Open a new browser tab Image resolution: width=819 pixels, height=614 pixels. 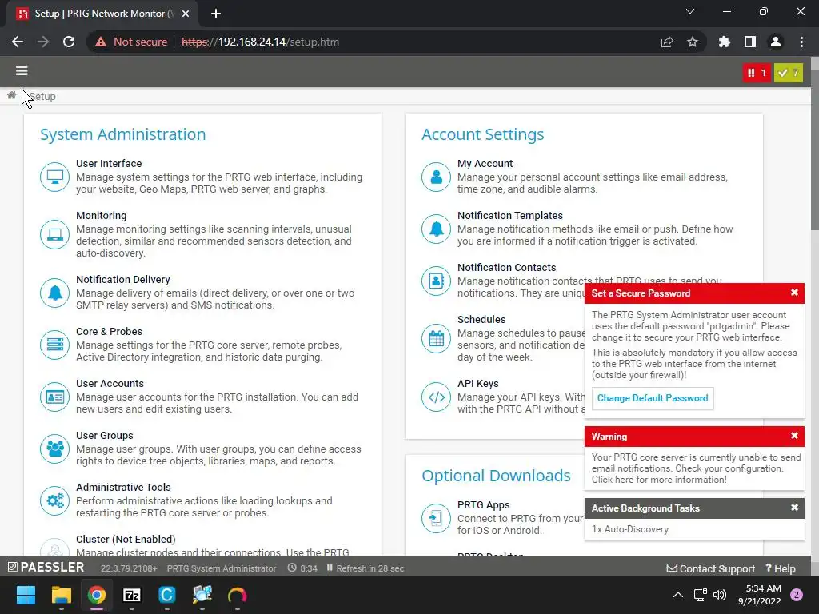(216, 14)
